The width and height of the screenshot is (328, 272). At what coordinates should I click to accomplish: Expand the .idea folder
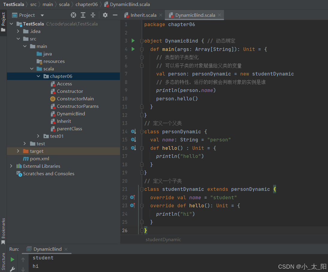tap(18, 31)
